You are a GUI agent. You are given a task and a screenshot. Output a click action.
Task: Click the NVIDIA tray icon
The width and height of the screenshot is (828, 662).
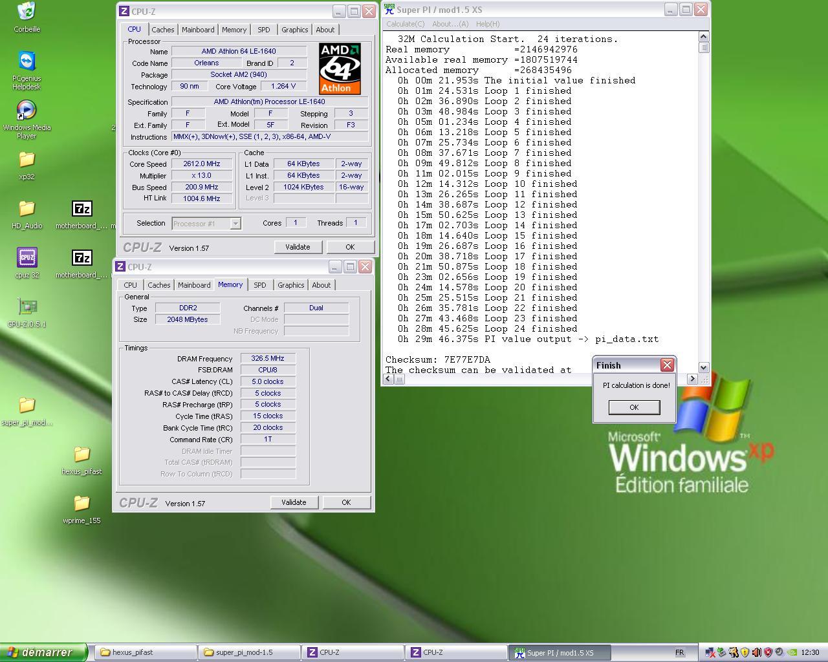[792, 652]
